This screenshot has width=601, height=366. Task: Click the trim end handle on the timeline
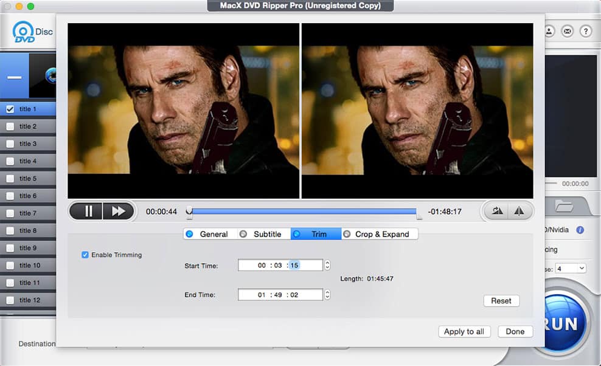click(419, 217)
